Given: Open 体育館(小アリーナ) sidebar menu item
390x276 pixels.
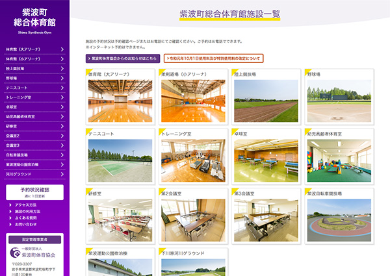Looking at the screenshot, I should (34, 59).
